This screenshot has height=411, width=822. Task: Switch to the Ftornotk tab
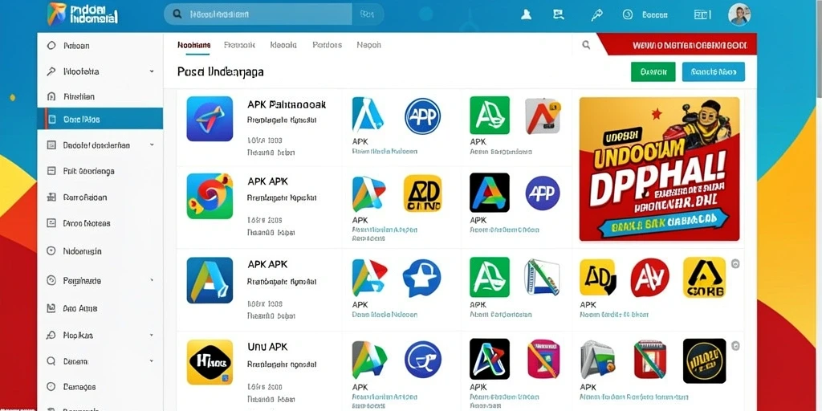point(239,45)
